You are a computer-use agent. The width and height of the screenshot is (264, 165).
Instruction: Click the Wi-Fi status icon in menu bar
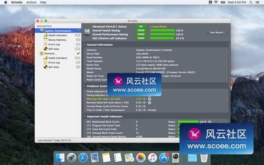tap(216, 2)
